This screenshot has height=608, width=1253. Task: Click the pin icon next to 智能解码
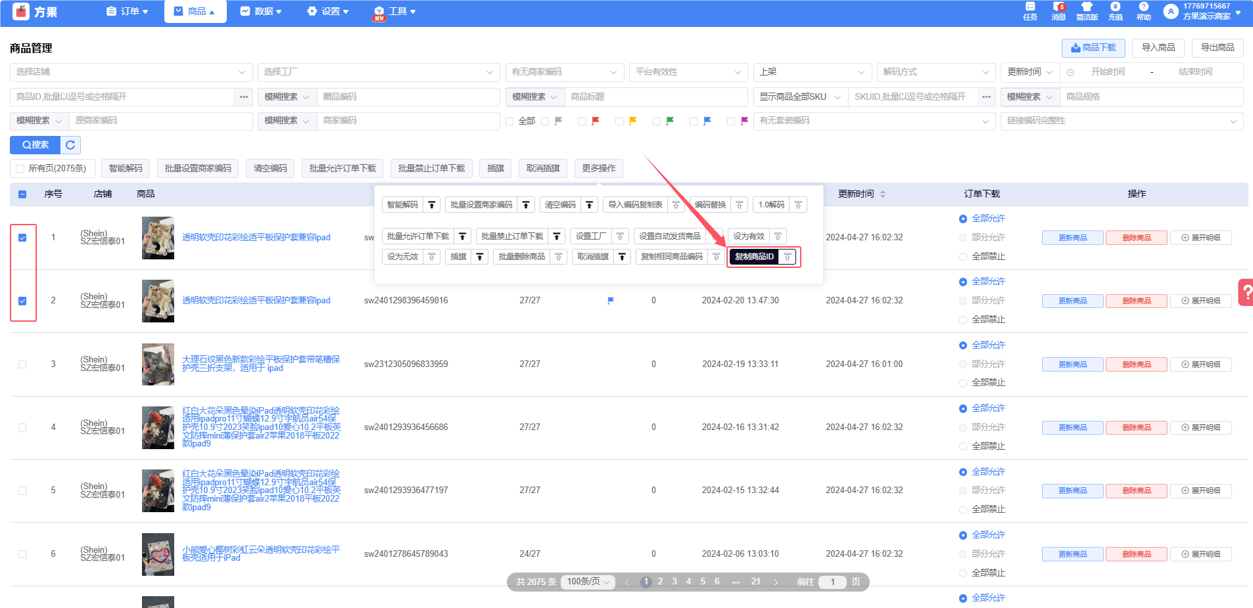point(432,205)
